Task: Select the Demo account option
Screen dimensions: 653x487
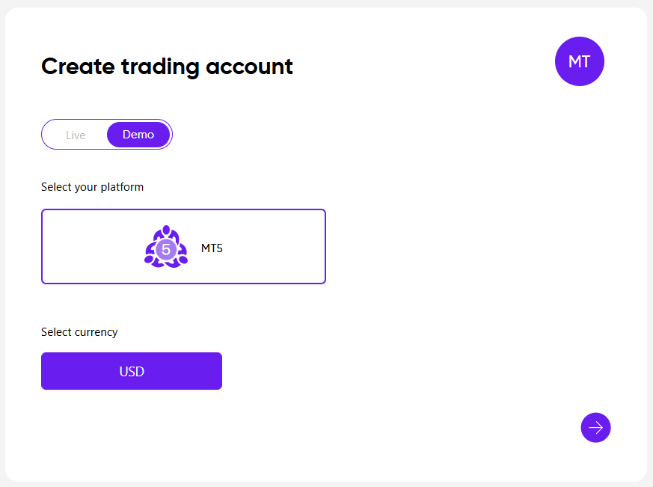Action: tap(138, 135)
